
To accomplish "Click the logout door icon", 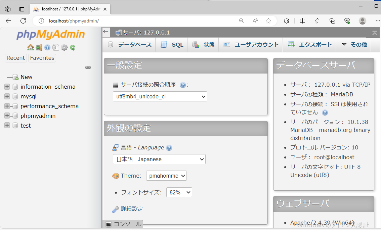I will [39, 47].
